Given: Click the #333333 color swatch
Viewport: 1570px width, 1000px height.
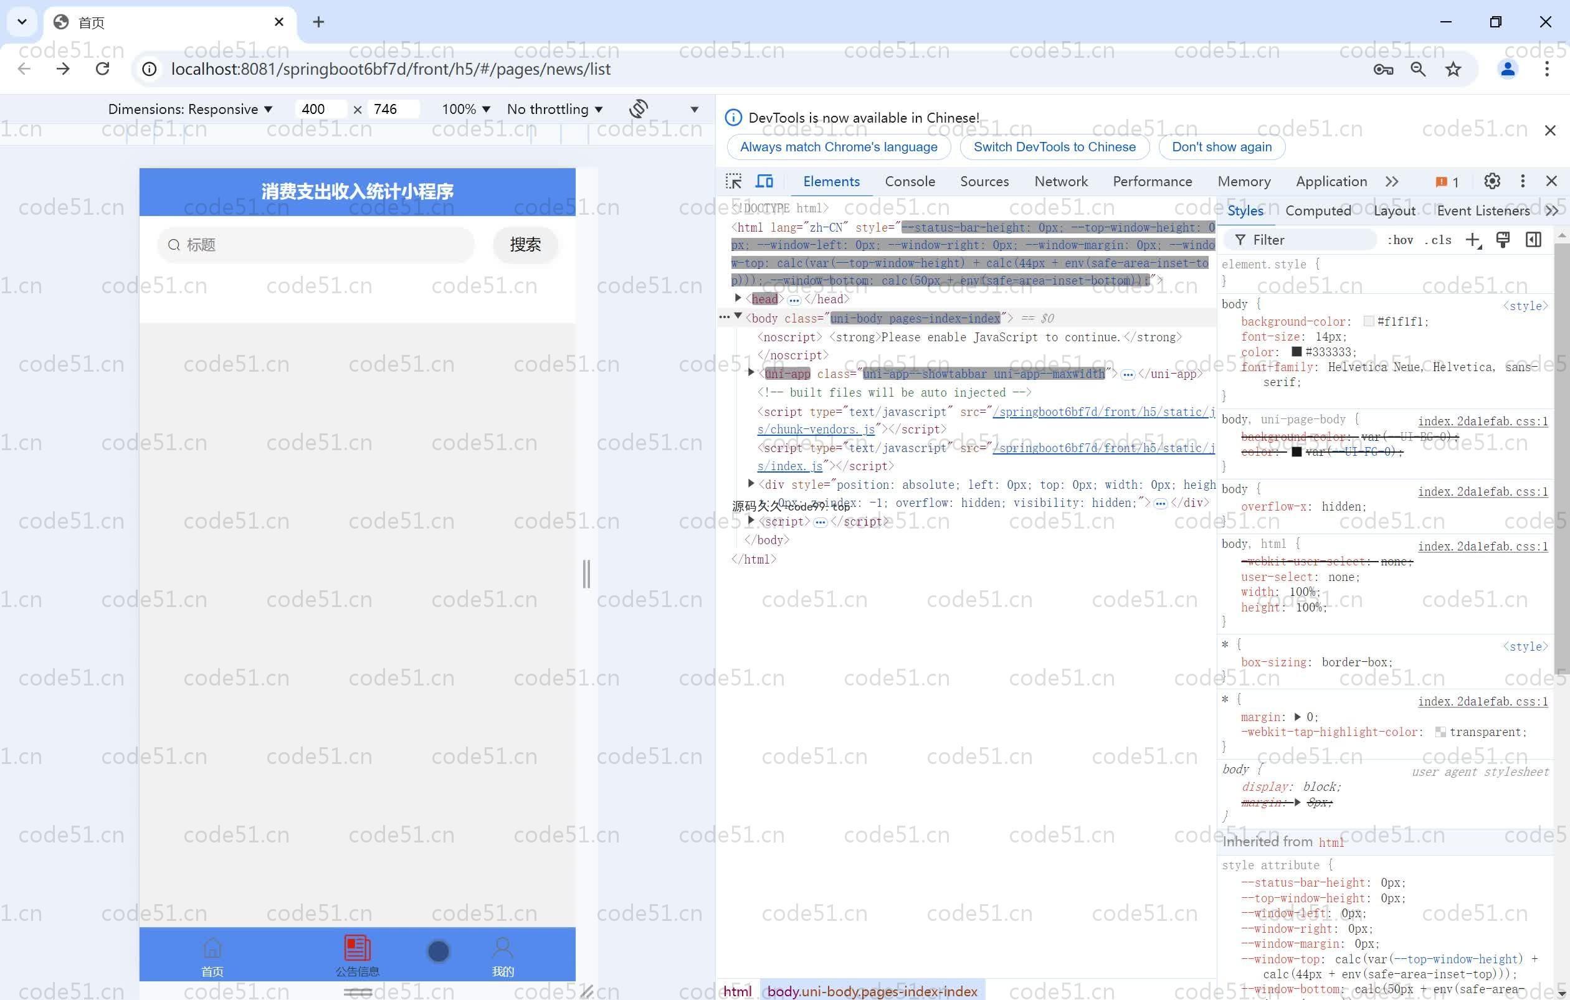Looking at the screenshot, I should coord(1297,352).
